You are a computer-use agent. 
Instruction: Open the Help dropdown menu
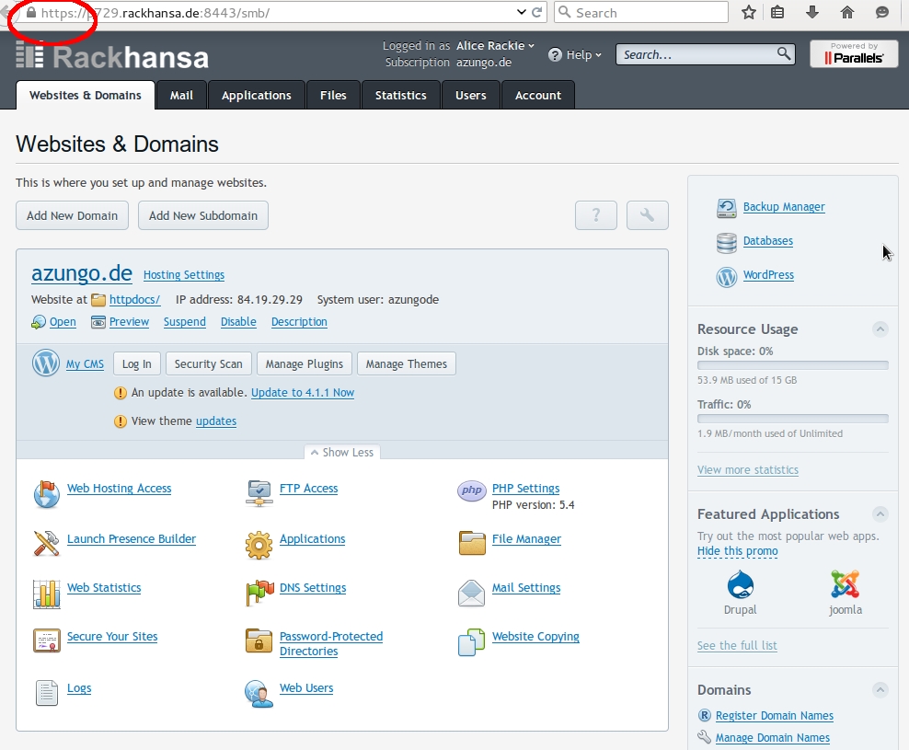point(575,54)
